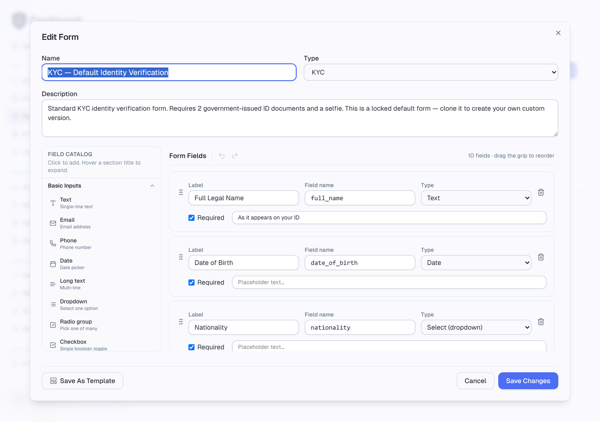This screenshot has width=600, height=422.
Task: Click the description textarea resize handle
Action: [555, 134]
